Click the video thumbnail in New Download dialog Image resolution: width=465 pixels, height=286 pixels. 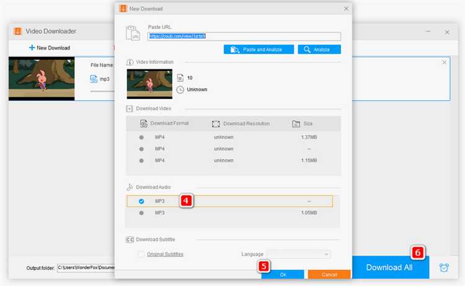click(x=149, y=84)
